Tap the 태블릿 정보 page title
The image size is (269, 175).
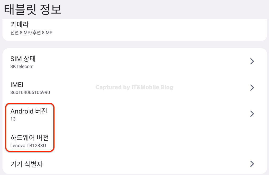click(33, 9)
